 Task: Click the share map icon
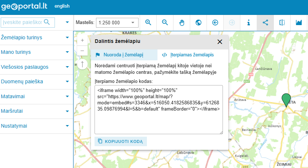pyautogui.click(x=265, y=23)
